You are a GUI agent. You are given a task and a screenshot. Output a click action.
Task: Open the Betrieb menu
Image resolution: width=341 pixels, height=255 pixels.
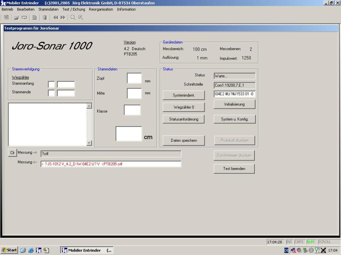pos(8,9)
